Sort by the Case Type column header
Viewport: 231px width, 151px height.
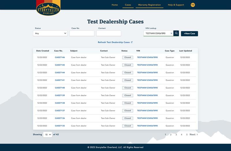tap(169, 51)
